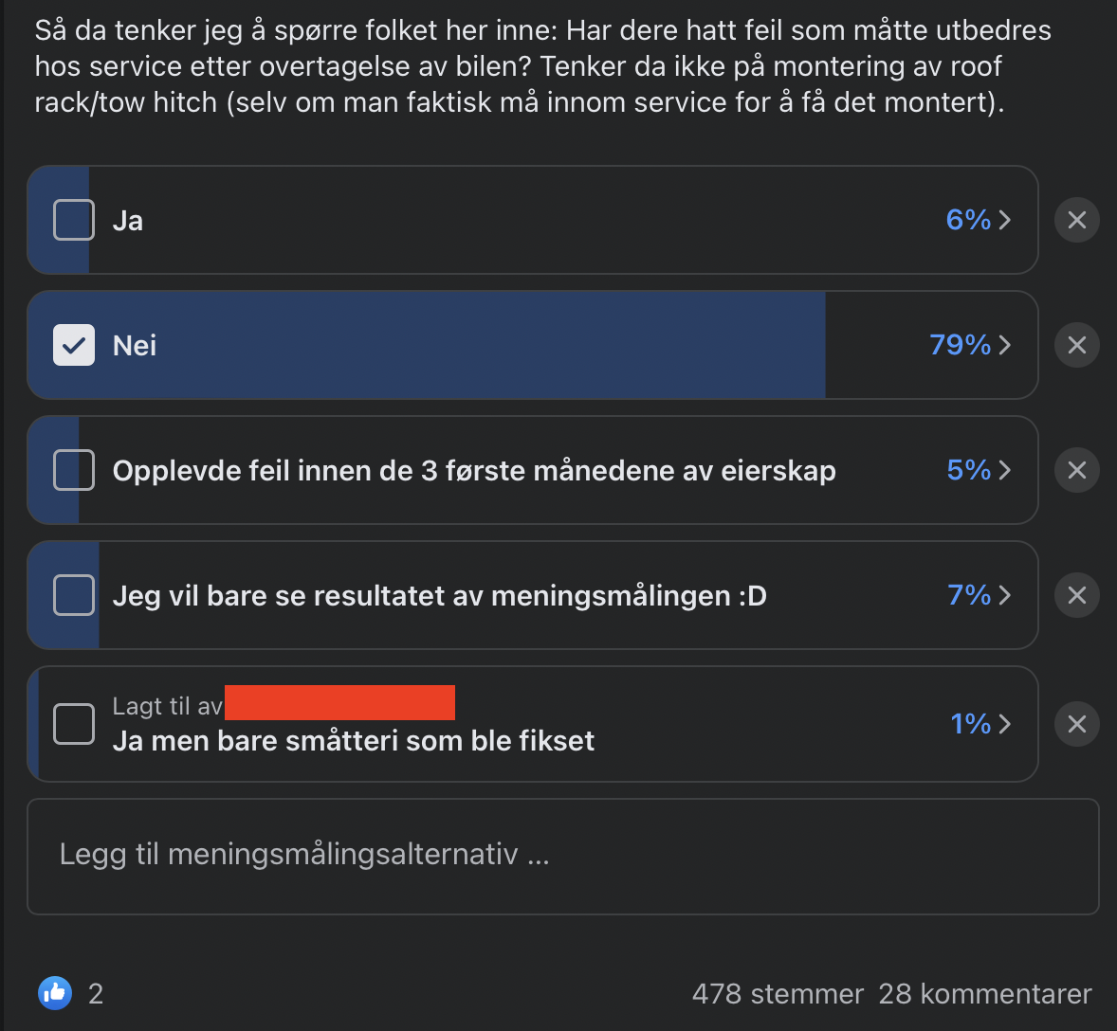Viewport: 1117px width, 1031px height.
Task: Click the reaction count "2" next to like
Action: pos(96,994)
